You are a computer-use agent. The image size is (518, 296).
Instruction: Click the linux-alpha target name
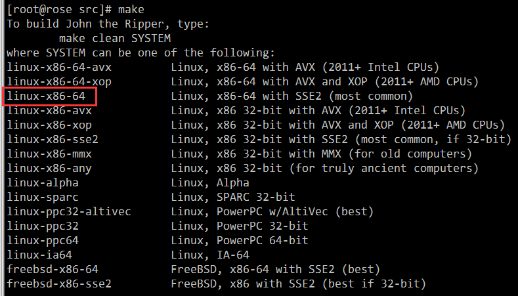tap(43, 182)
